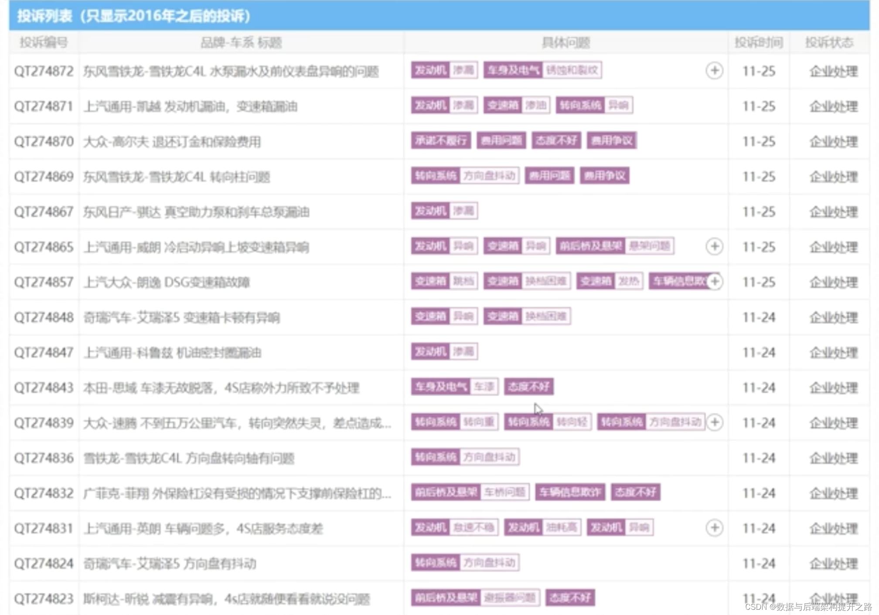Expand more tags for complaint QT274839
879x615 pixels.
[714, 422]
